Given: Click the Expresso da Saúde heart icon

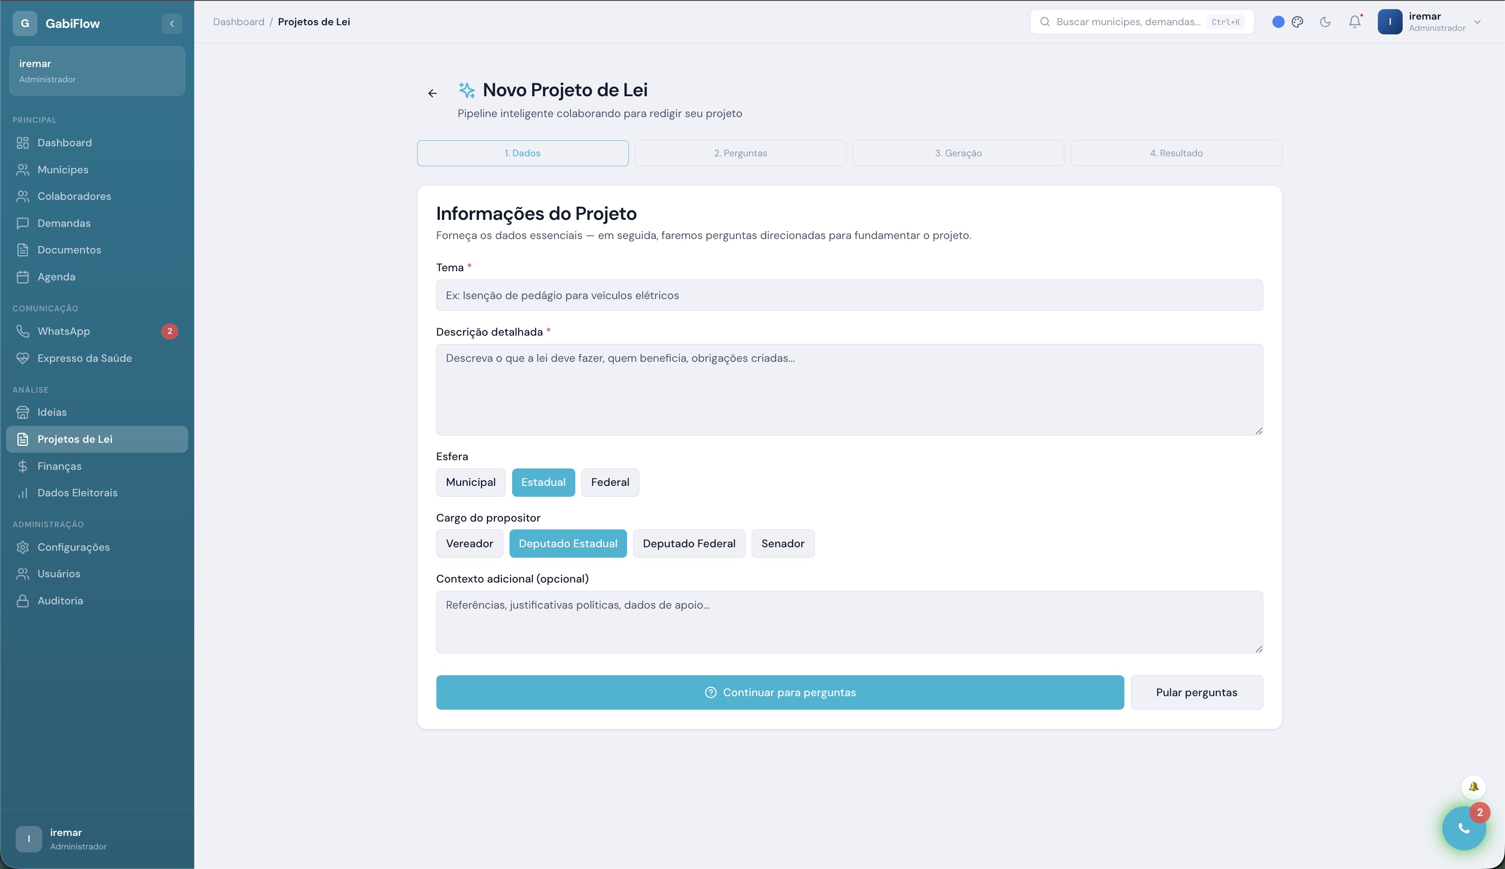Looking at the screenshot, I should (x=23, y=358).
